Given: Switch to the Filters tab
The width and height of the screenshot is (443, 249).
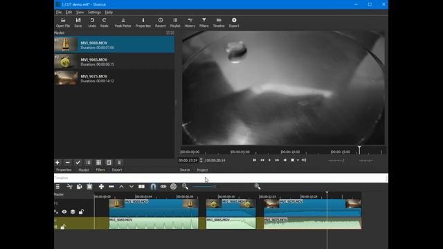Looking at the screenshot, I should tap(100, 169).
